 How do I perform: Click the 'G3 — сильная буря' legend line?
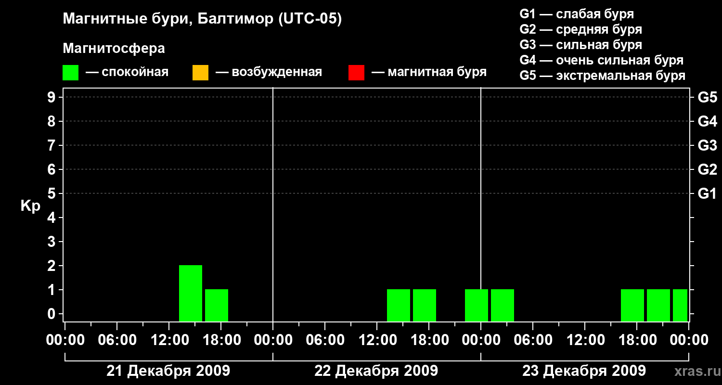click(x=580, y=45)
